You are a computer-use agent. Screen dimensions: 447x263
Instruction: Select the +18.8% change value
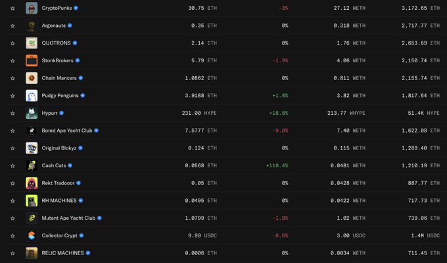coord(279,113)
